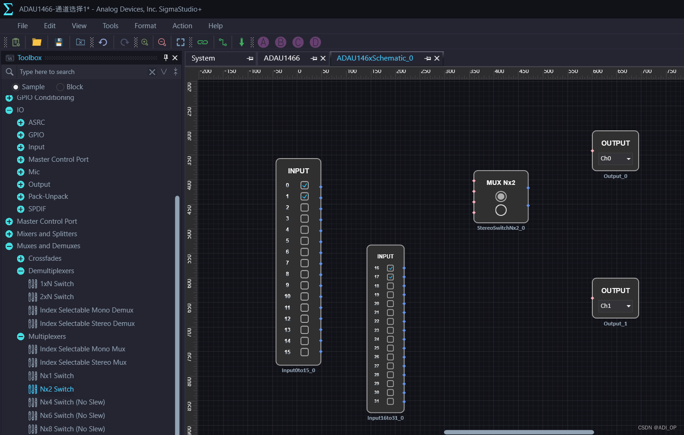
Task: Click the green download arrow icon
Action: coord(242,42)
